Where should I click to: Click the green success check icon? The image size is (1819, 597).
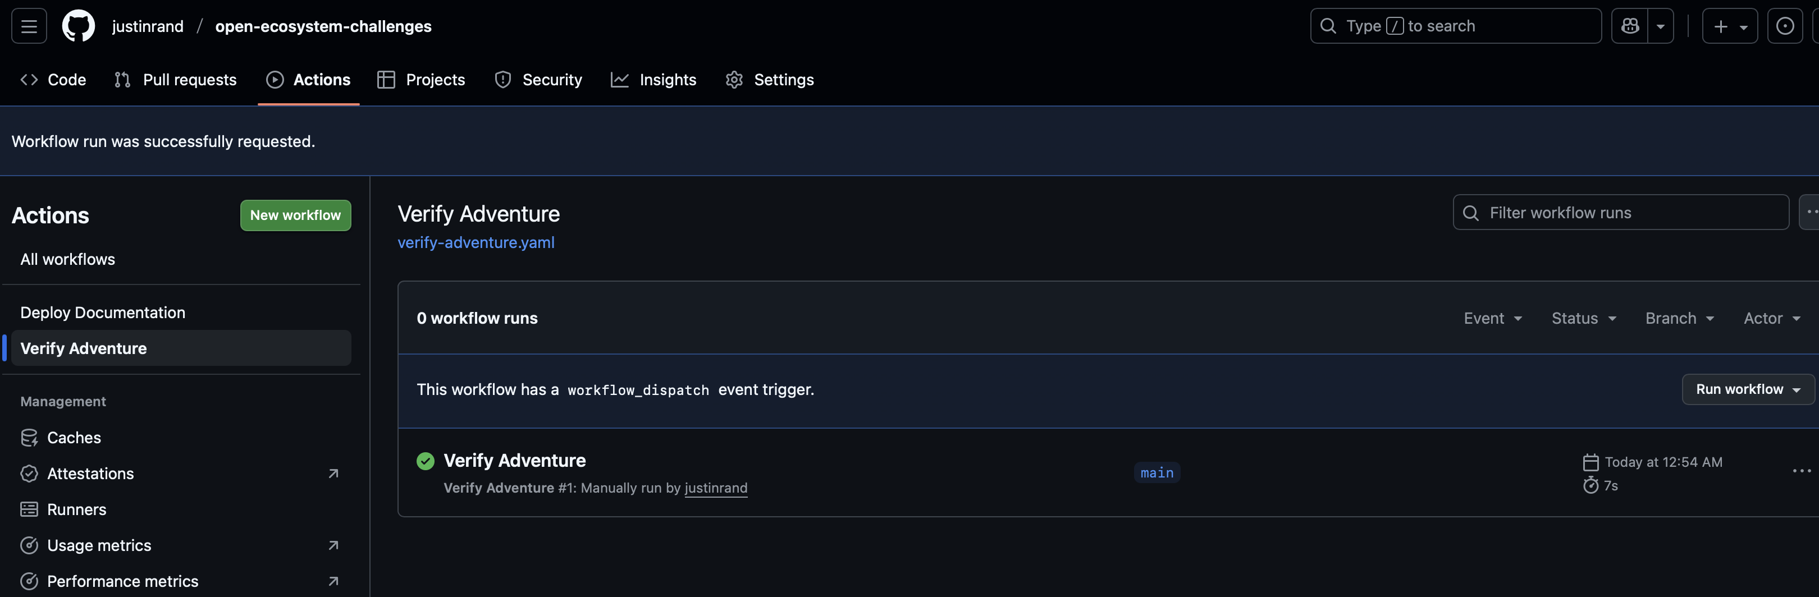pos(425,461)
